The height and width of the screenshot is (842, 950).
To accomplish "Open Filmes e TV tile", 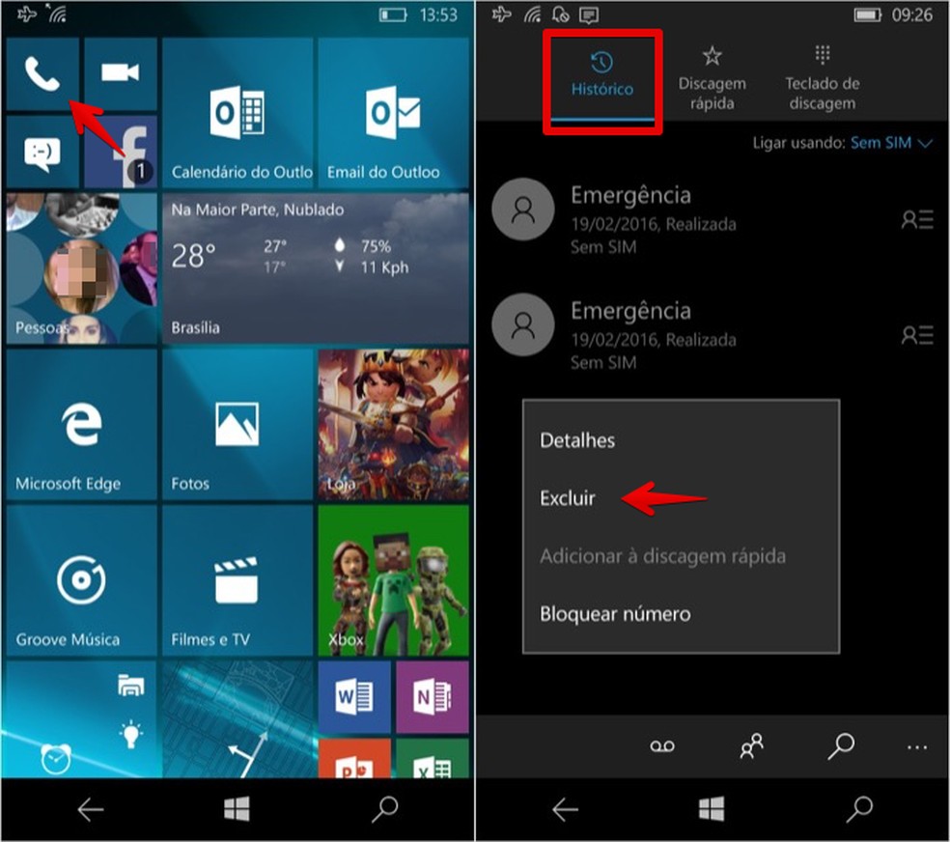I will 237,580.
